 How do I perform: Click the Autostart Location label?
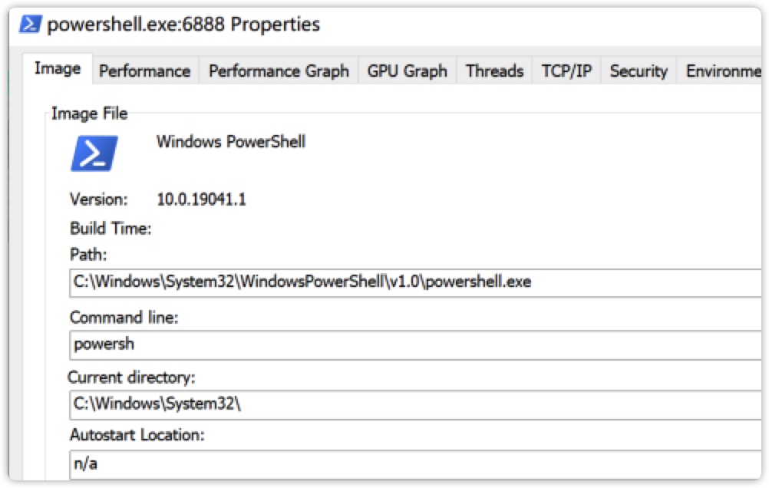click(137, 435)
